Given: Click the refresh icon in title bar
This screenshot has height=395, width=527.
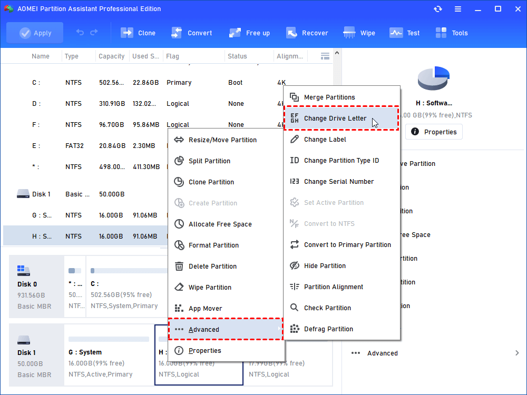Looking at the screenshot, I should click(x=437, y=9).
